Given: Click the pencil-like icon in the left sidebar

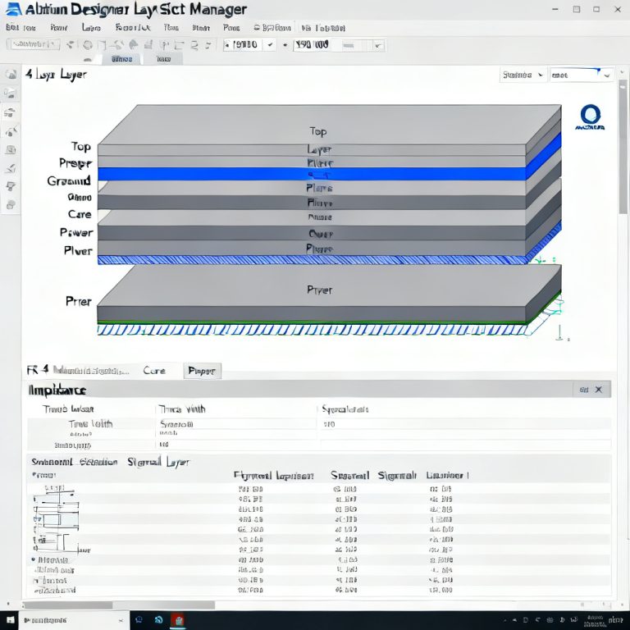Looking at the screenshot, I should [x=11, y=168].
